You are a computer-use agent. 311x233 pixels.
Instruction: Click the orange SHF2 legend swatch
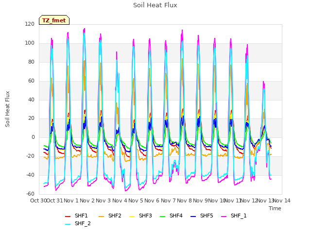102,216
